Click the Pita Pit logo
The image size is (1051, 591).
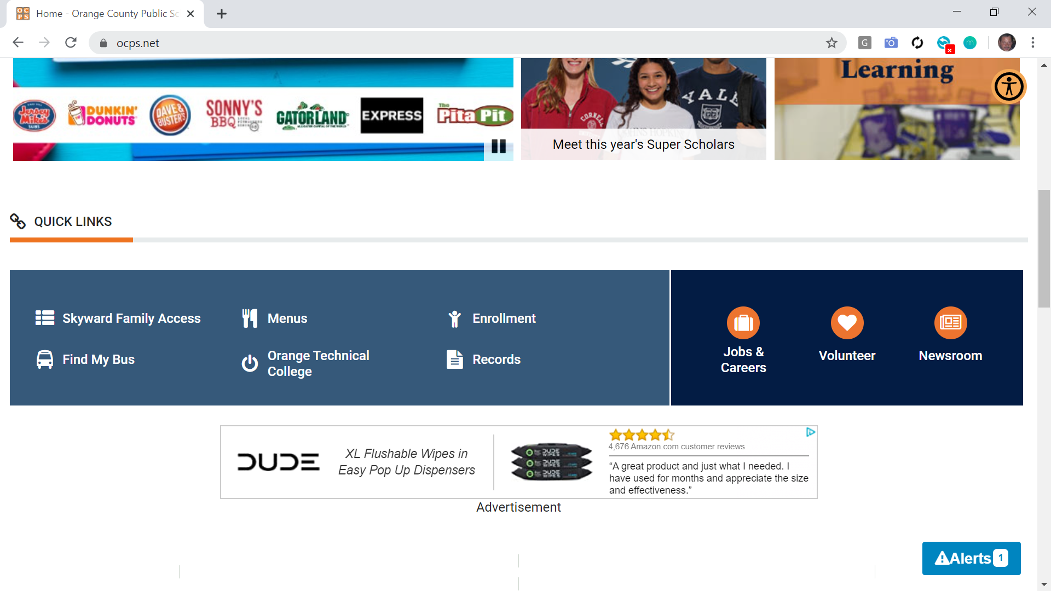coord(475,114)
